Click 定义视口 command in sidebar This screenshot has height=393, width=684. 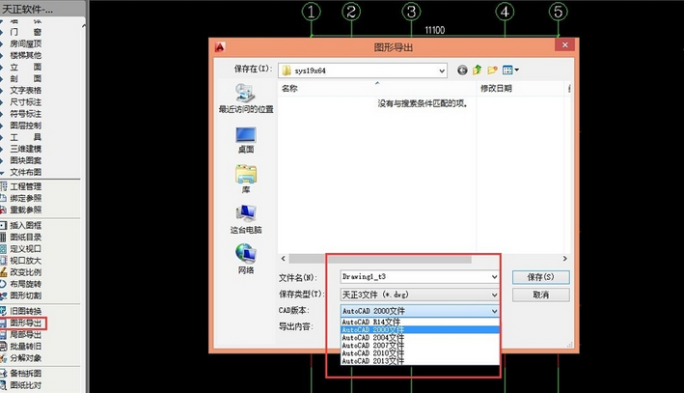pos(26,249)
